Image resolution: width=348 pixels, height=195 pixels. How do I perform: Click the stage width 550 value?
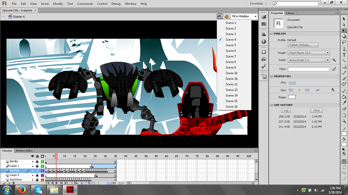pyautogui.click(x=291, y=90)
